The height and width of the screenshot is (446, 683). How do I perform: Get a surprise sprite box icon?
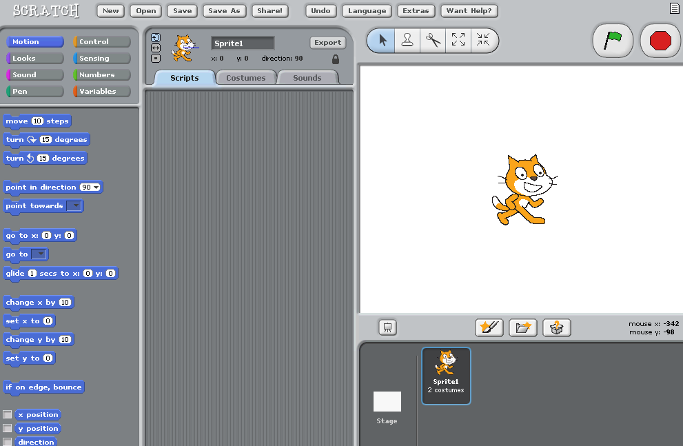557,327
